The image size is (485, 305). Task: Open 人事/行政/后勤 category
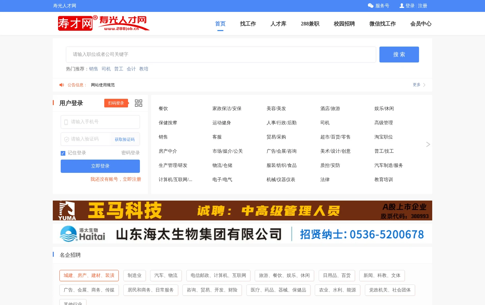tap(281, 123)
